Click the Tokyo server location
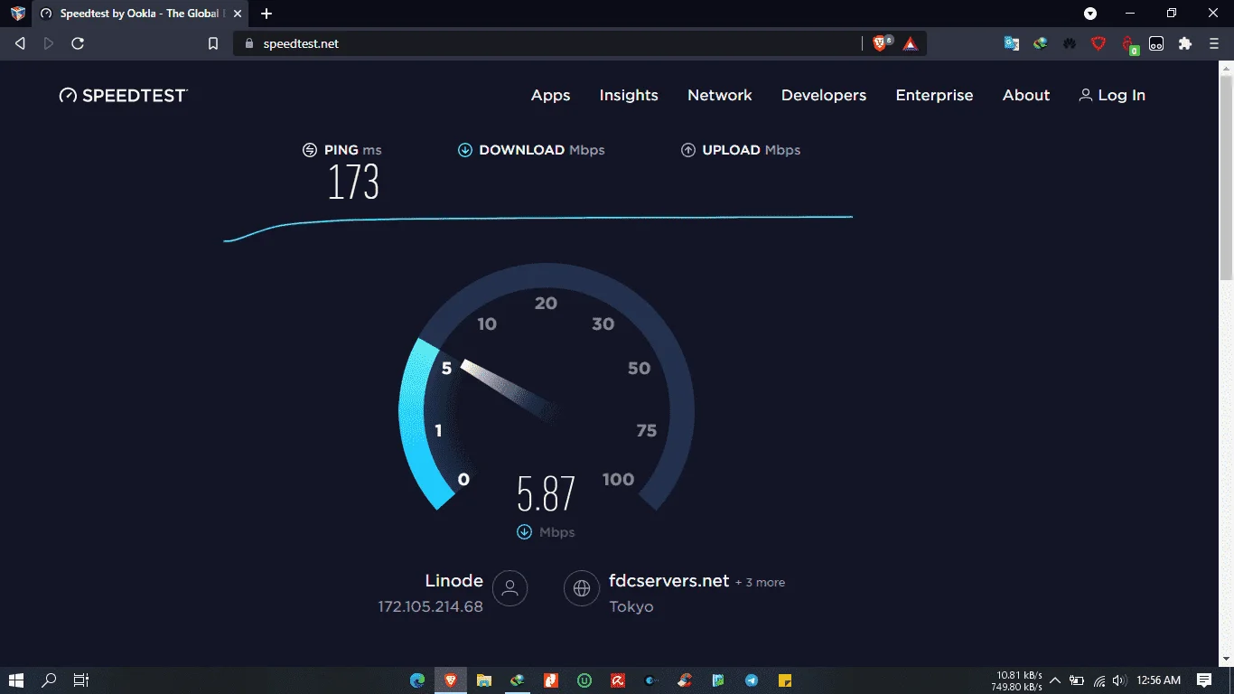This screenshot has height=694, width=1234. 631,607
